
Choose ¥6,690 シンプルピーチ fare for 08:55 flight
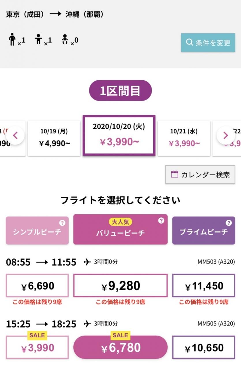coord(37,286)
